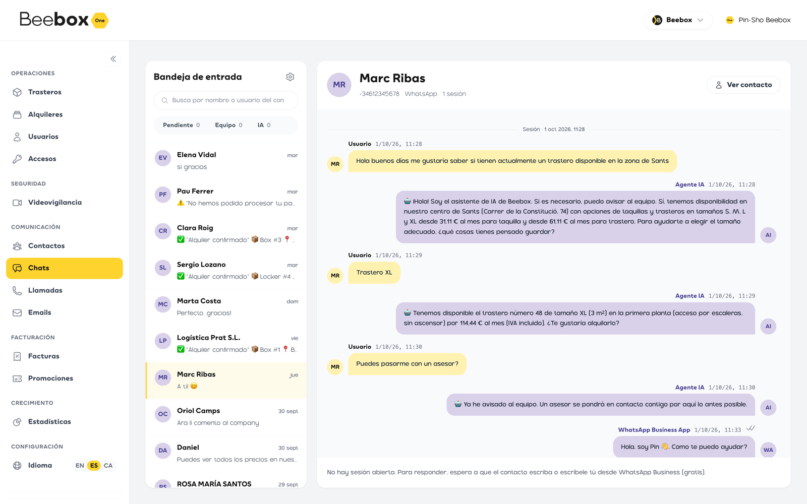This screenshot has width=807, height=504.
Task: Click the Facturas receipt icon
Action: [17, 356]
